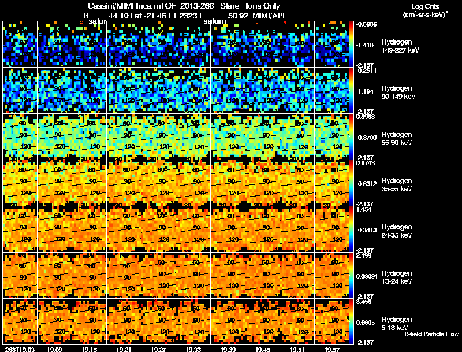Select the 5-13 keV image panel at 19:03

[20, 322]
